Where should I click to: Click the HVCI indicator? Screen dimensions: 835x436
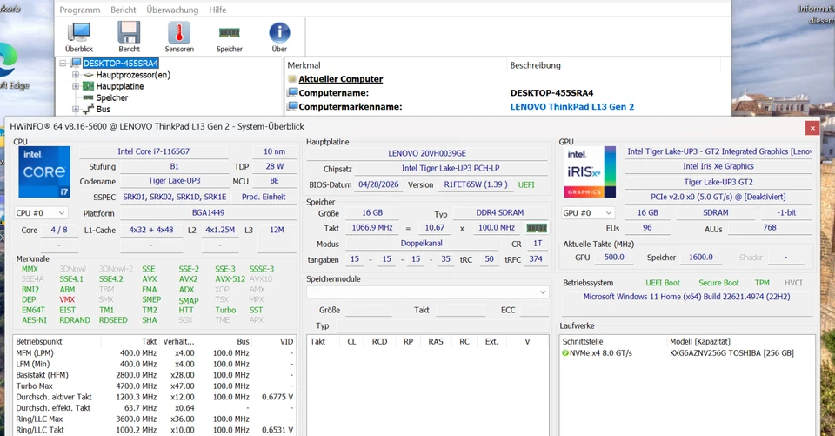coord(793,283)
